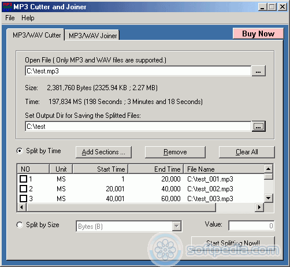Click the End Time column header

point(156,169)
